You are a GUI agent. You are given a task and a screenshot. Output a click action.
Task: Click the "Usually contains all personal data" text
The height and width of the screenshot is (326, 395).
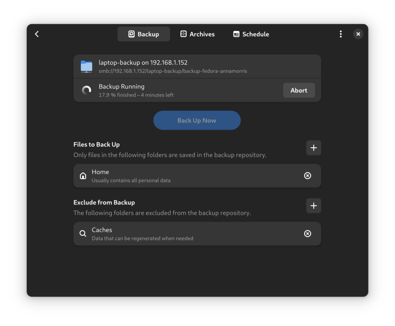tap(131, 181)
